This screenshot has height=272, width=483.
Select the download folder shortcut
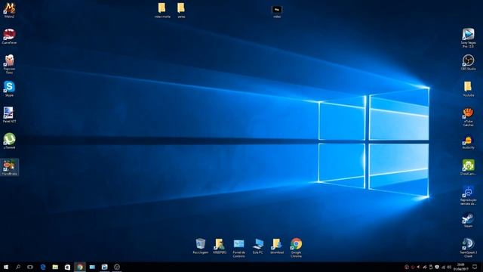[x=277, y=246]
